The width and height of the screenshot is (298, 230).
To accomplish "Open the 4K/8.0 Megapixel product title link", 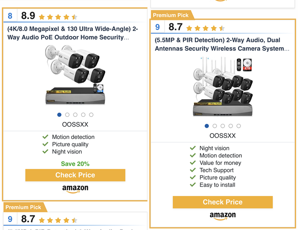I will [x=73, y=33].
